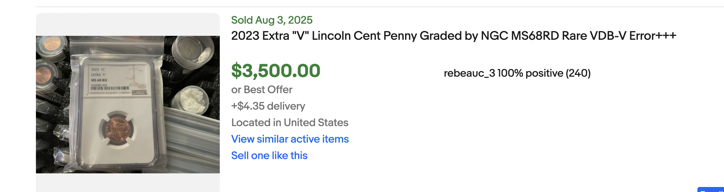Click the partially visible blue button at bottom-right
The width and height of the screenshot is (724, 192).
click(x=711, y=189)
